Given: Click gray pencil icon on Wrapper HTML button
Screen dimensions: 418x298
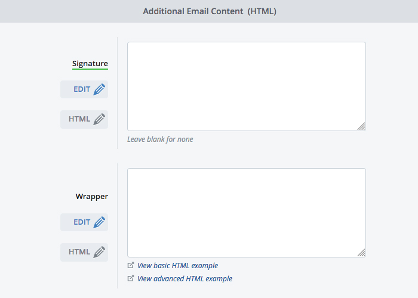Looking at the screenshot, I should pos(99,252).
